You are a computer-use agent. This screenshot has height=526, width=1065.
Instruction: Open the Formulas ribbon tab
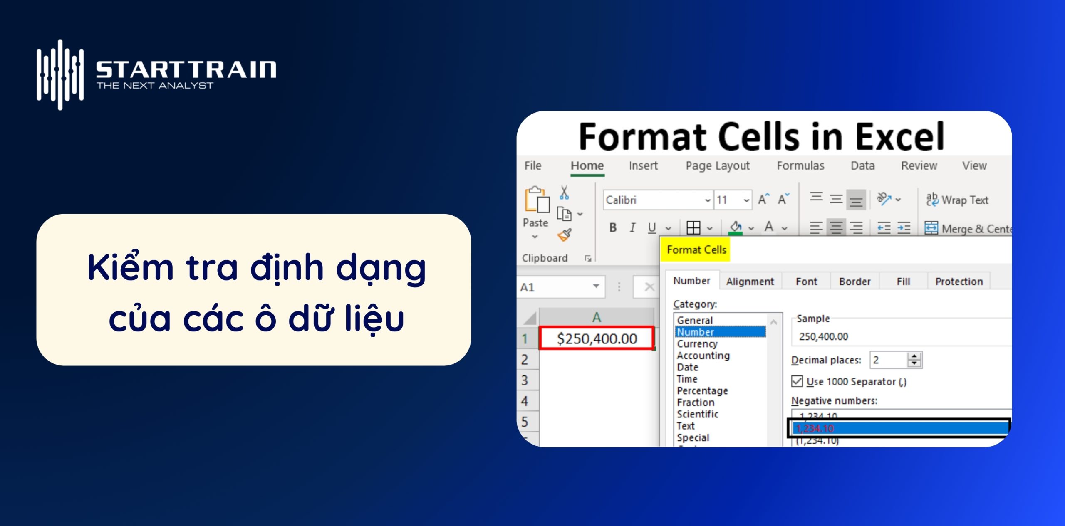[x=801, y=165]
